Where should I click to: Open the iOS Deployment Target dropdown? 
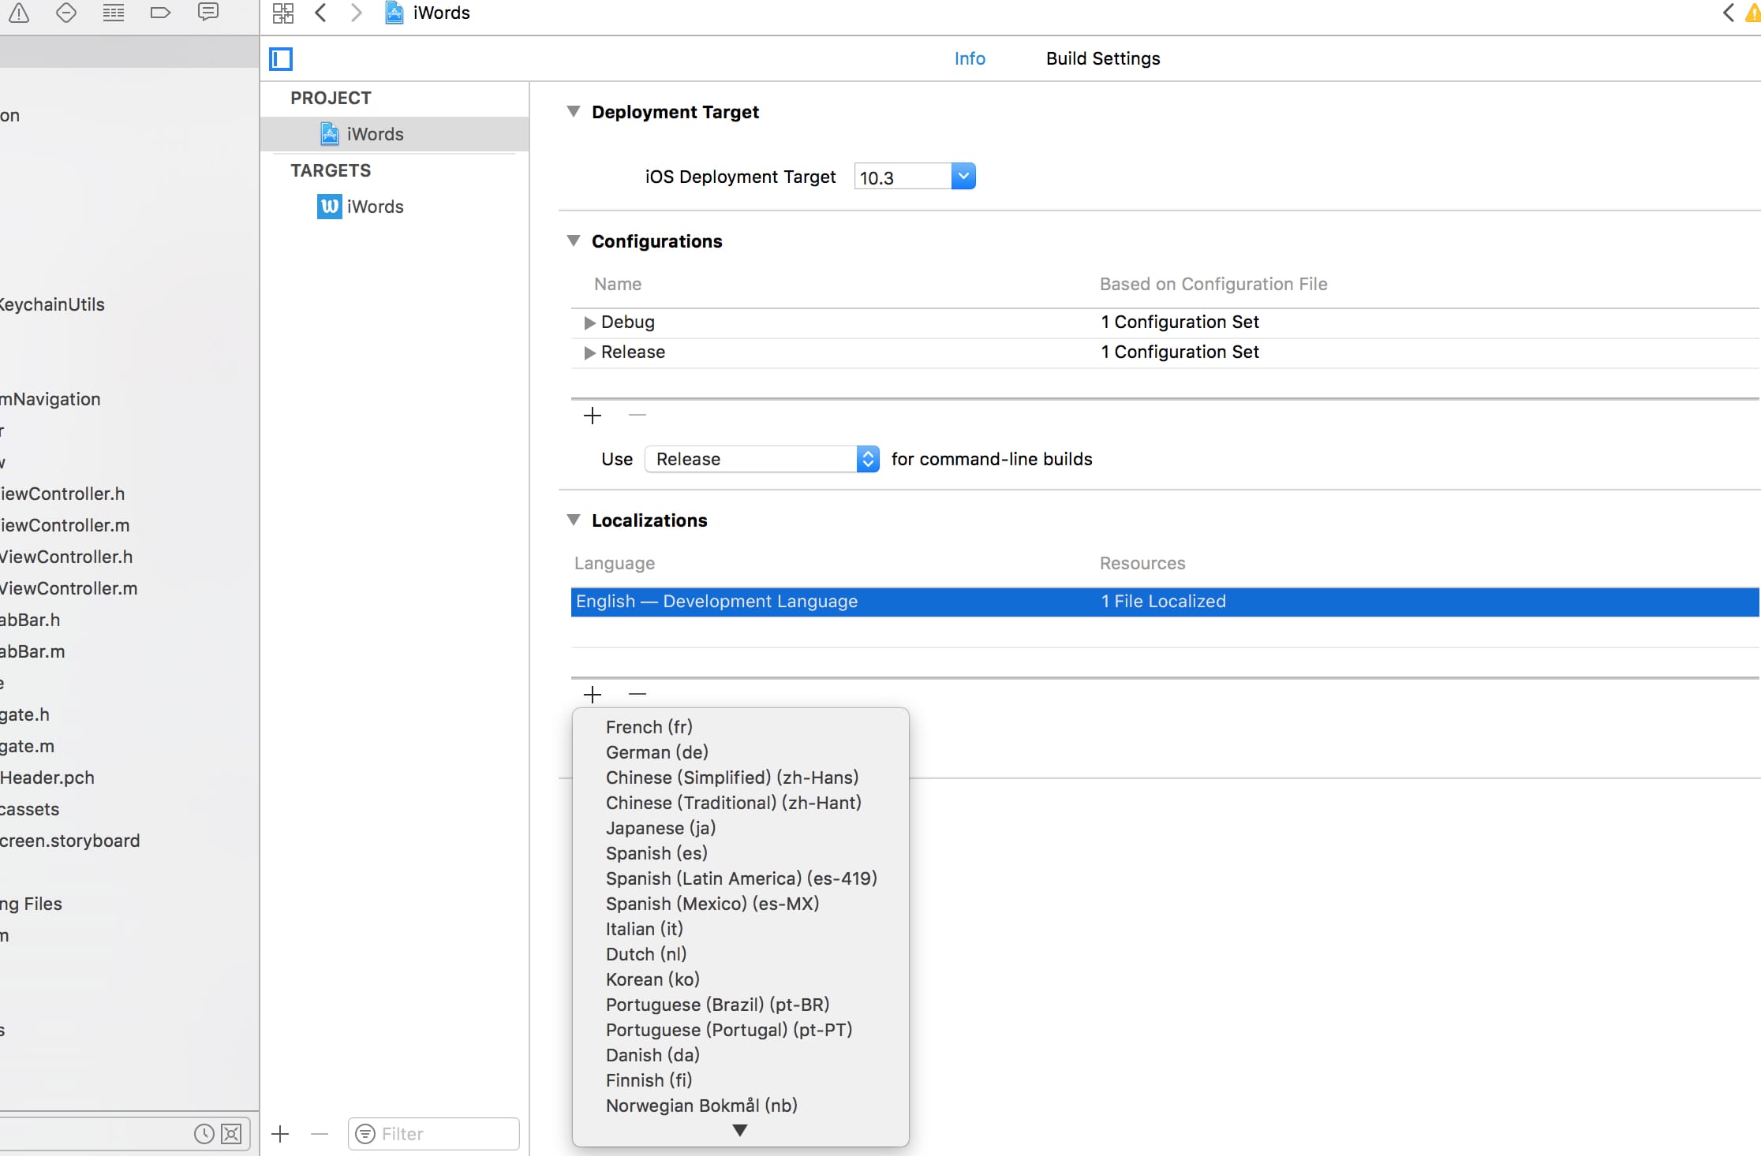963,177
